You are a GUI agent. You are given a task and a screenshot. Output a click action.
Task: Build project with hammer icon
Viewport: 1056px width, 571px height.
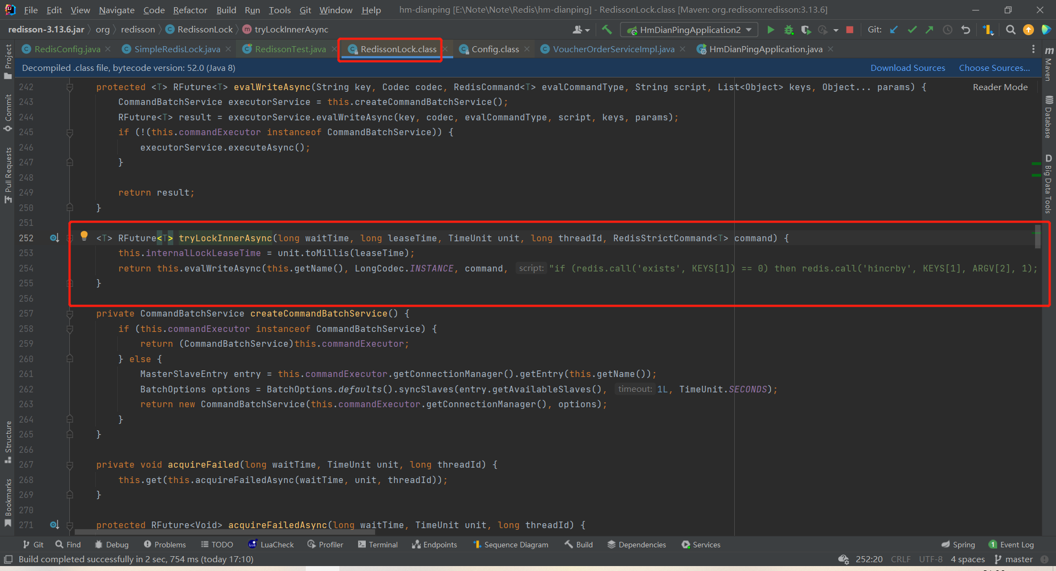tap(607, 30)
